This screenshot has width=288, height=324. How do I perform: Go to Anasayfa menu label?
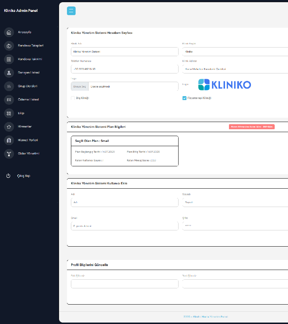pyautogui.click(x=24, y=32)
